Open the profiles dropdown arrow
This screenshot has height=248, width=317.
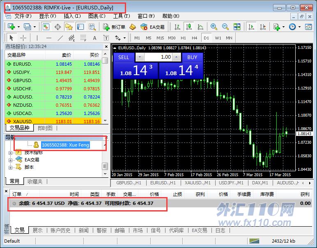[x=34, y=27]
